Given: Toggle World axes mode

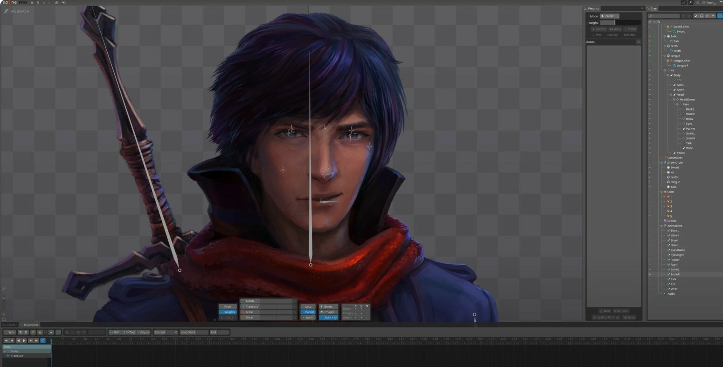Looking at the screenshot, I should point(308,318).
